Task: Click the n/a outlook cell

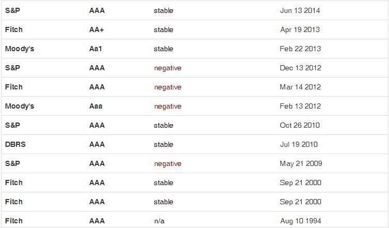Action: point(159,221)
